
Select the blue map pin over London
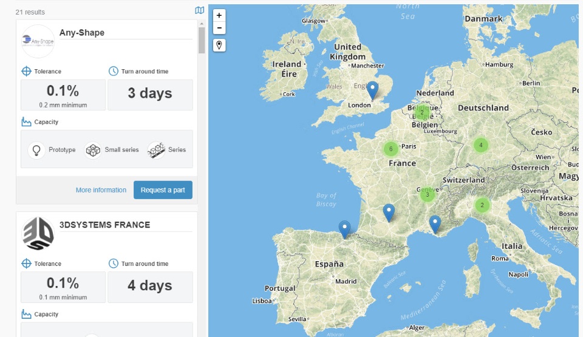[x=372, y=90]
